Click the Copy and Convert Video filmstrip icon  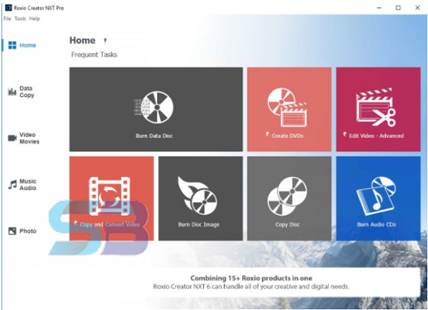[109, 196]
